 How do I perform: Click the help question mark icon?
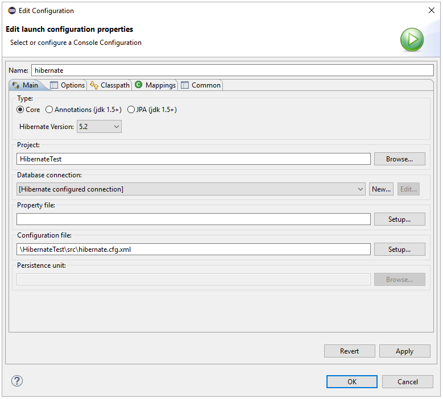coord(16,381)
